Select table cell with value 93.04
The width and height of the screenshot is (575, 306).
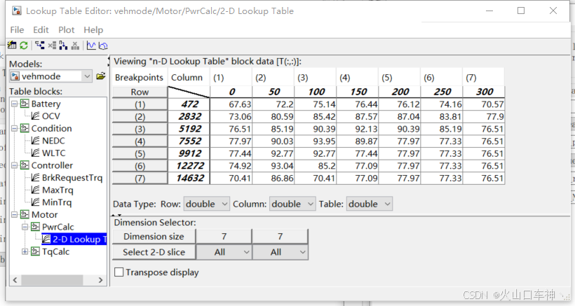pos(273,166)
